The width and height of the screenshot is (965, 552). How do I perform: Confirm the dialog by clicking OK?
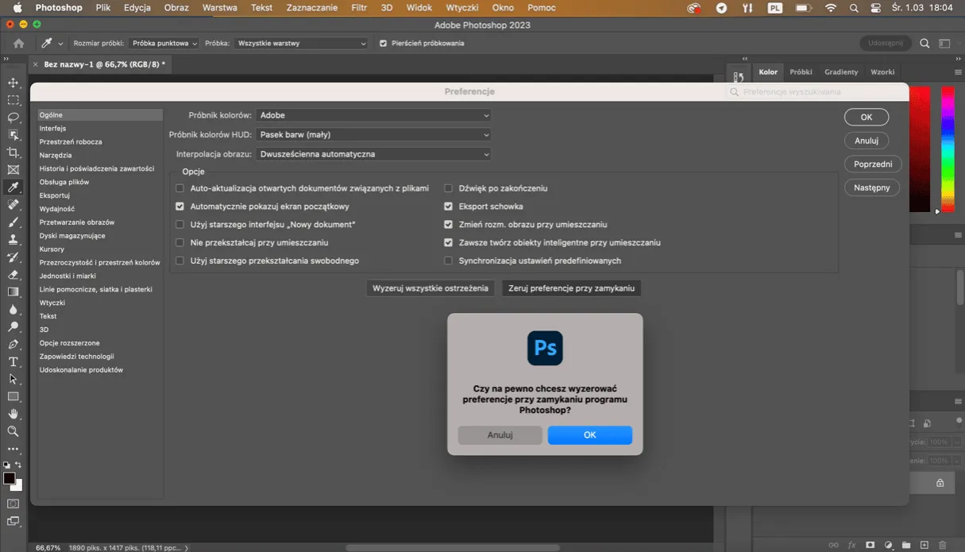point(589,434)
